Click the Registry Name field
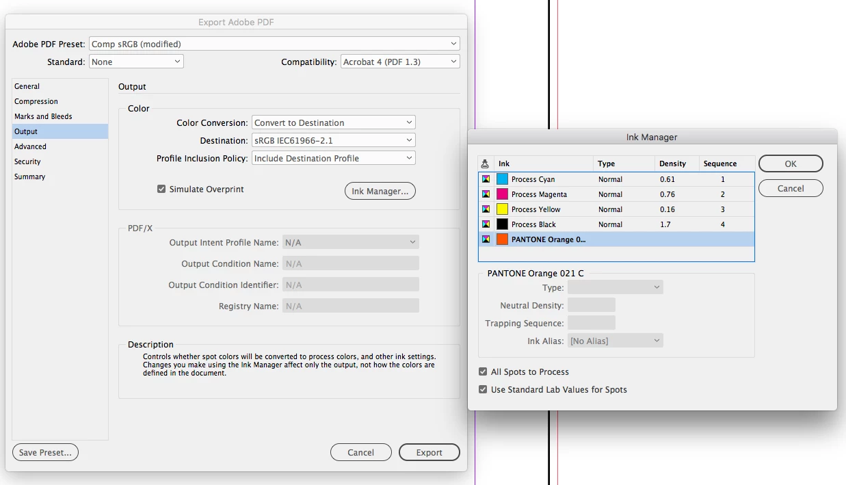 [x=351, y=306]
